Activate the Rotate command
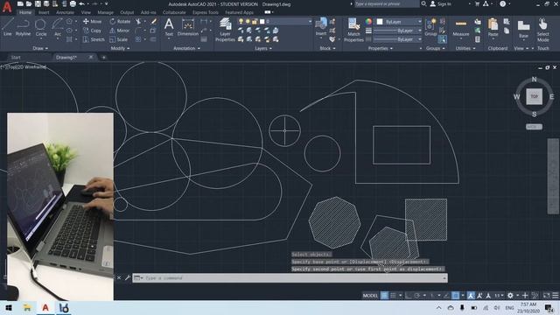 coord(120,21)
